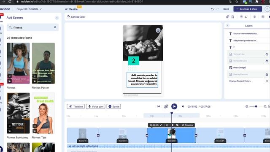
Task: Skip to the next scene
Action: pyautogui.click(x=183, y=106)
